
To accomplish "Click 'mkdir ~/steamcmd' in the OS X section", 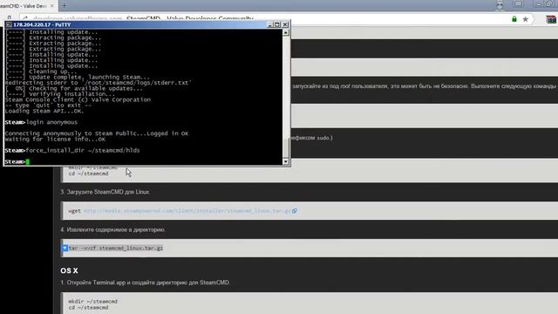I will [x=93, y=301].
